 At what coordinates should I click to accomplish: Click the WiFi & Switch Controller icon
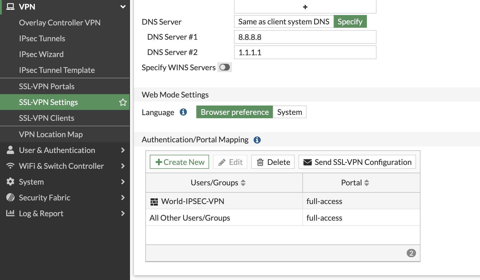coord(10,166)
